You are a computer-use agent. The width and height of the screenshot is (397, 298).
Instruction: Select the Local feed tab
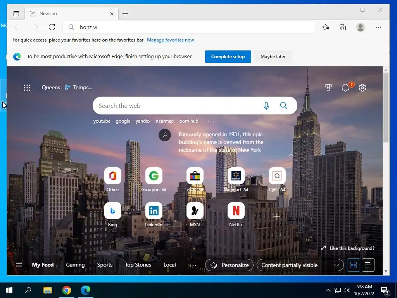(x=170, y=265)
